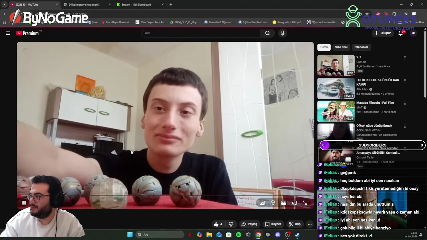Viewport: 427px width, 240px height.
Task: Switch to Dijital materyal tez önerisi tab
Action: tap(84, 5)
